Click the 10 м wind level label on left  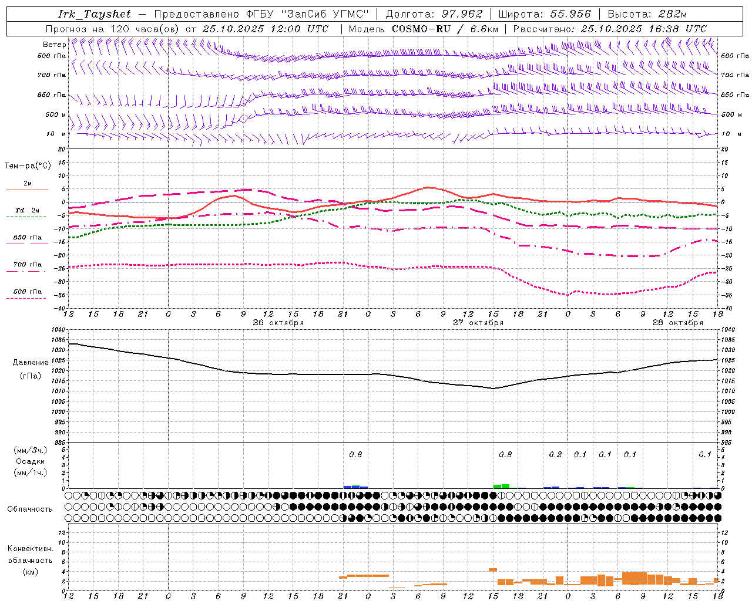(56, 134)
